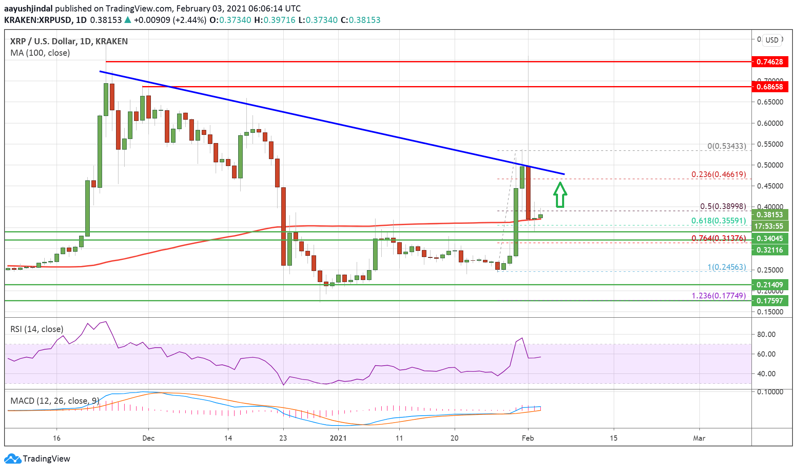The image size is (797, 471).
Task: Click the 0.34045 green price label
Action: tap(770, 238)
